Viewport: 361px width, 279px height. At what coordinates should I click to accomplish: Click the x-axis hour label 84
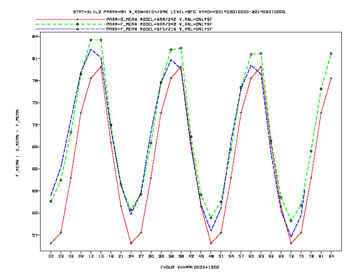coord(331,256)
